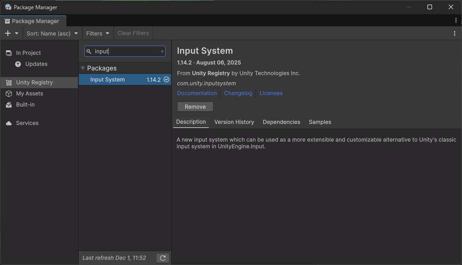This screenshot has width=462, height=265.
Task: Open the Sort: Name (asc) dropdown
Action: (52, 33)
